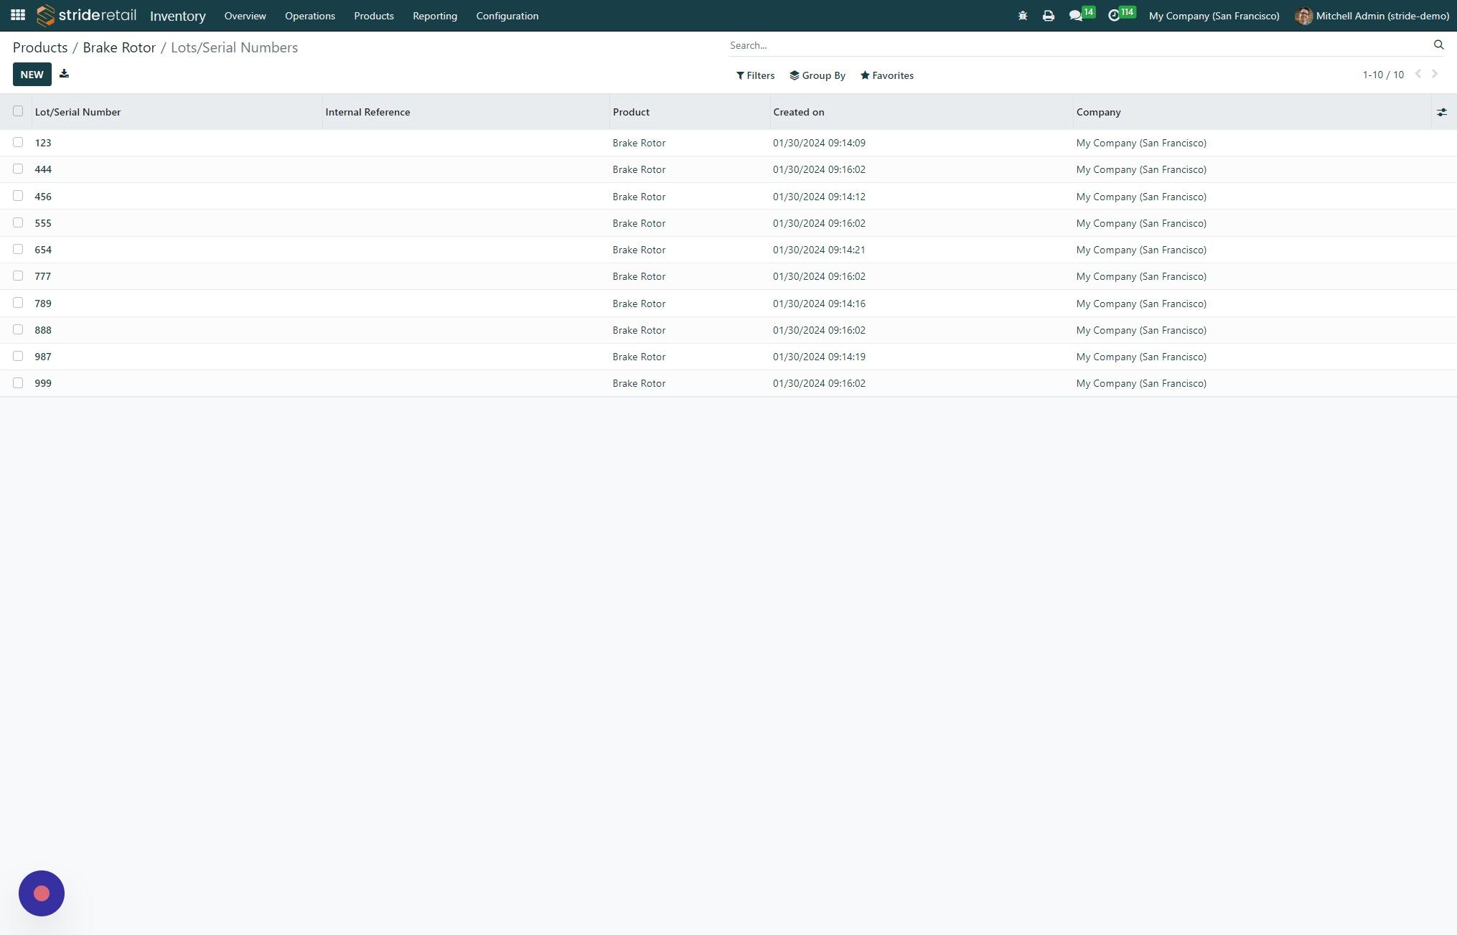Click the printer icon in top bar
The width and height of the screenshot is (1457, 935).
(x=1049, y=15)
